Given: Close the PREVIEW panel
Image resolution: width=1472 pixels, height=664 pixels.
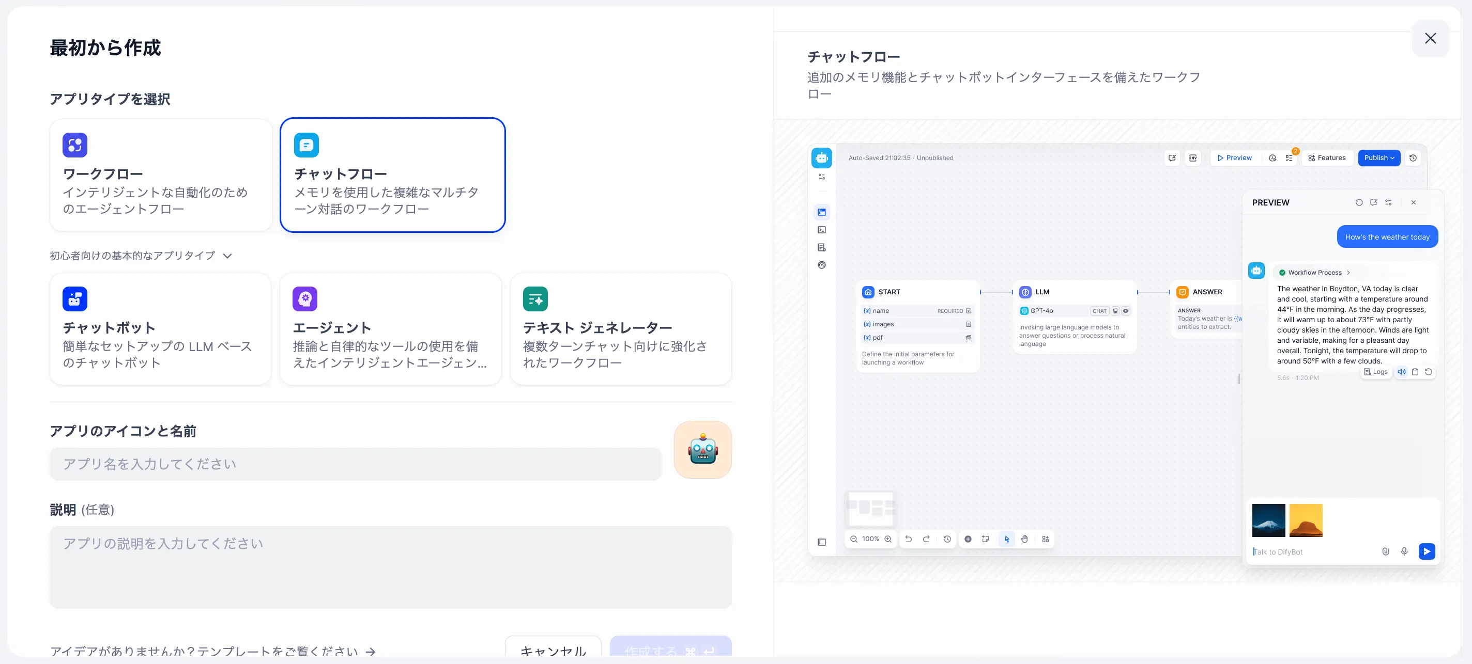Looking at the screenshot, I should [x=1413, y=202].
